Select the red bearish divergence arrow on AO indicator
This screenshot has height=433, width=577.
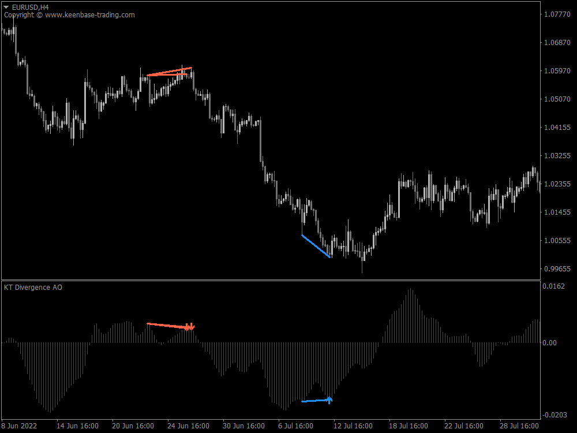point(191,327)
